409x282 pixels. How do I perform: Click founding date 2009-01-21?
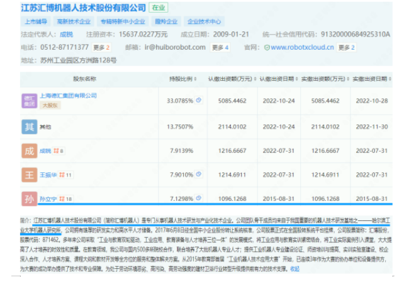[x=231, y=35]
